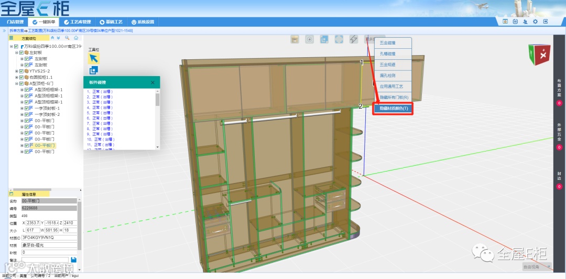Toggle the A型顶柜-6门 checkbox
The width and height of the screenshot is (566, 279).
[x=21, y=83]
